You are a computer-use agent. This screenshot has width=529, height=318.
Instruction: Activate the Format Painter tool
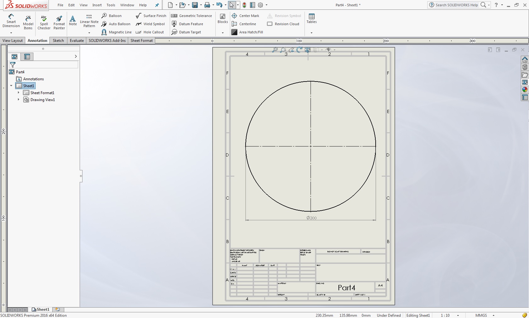coord(59,22)
